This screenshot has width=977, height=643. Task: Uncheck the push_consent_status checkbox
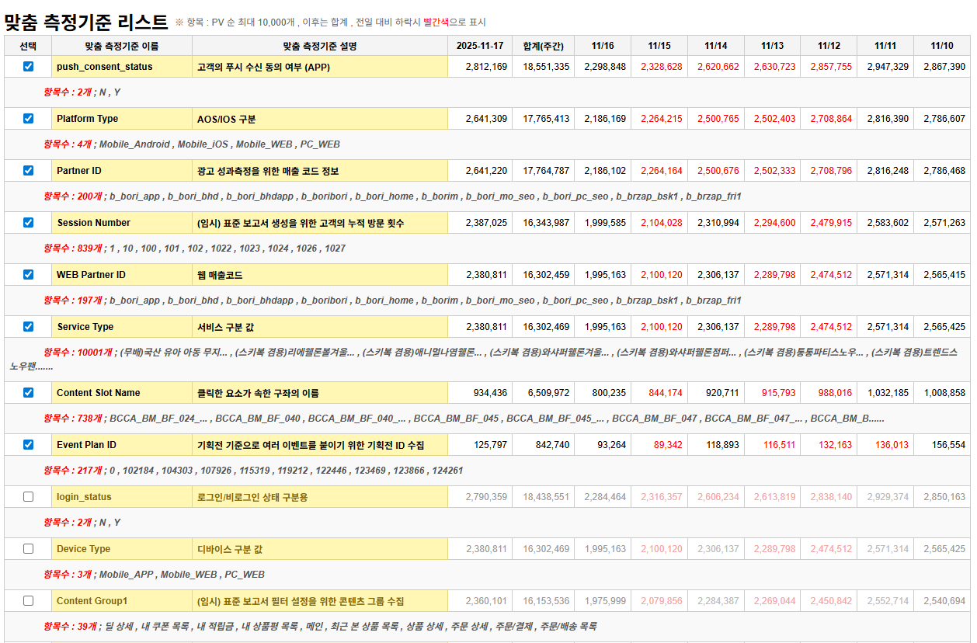[29, 67]
